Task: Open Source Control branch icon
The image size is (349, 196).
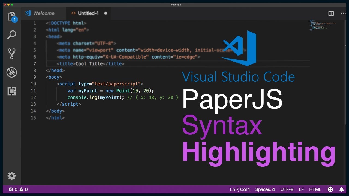Action: point(12,54)
